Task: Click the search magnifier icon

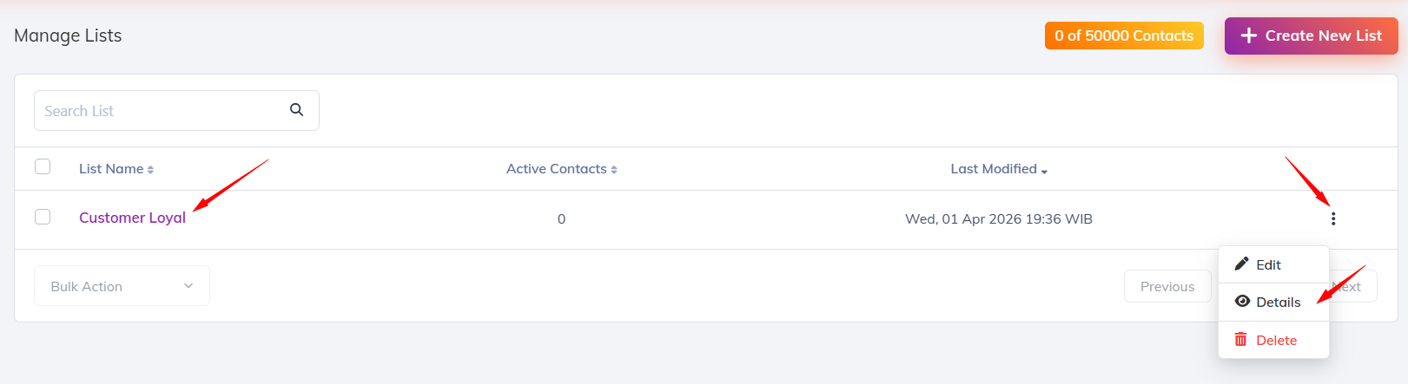Action: pos(296,110)
